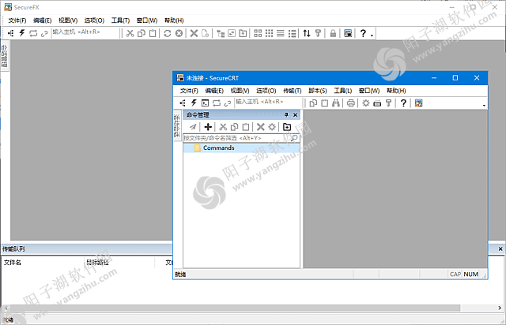
Task: Open SecureCRT 编辑(E) menu
Action: point(214,91)
